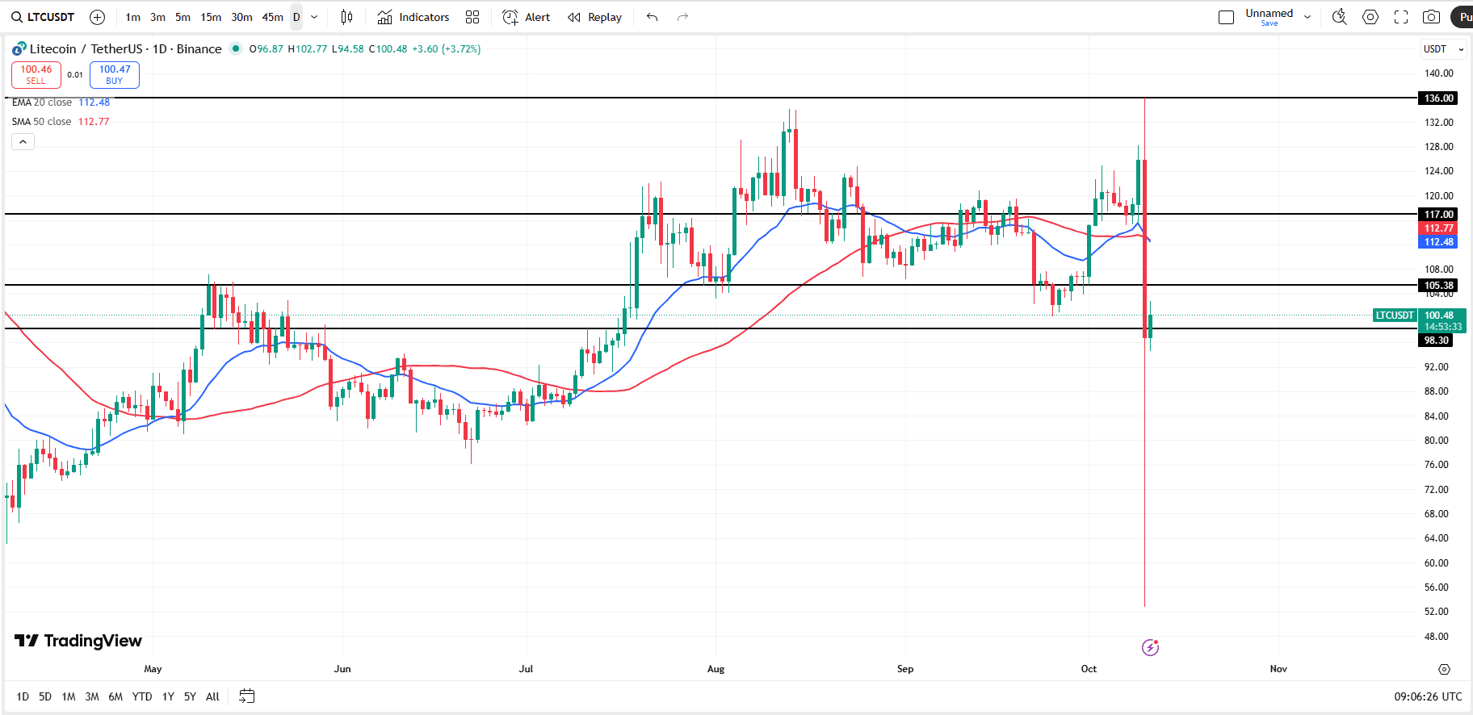Click the add symbol plus icon
Viewport: 1473px width, 715px height.
point(97,17)
